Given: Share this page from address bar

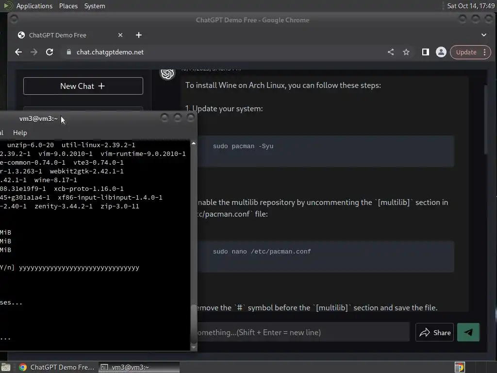Looking at the screenshot, I should tap(391, 52).
